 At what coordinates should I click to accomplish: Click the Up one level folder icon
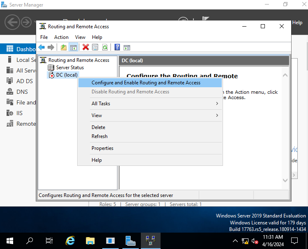tap(63, 47)
